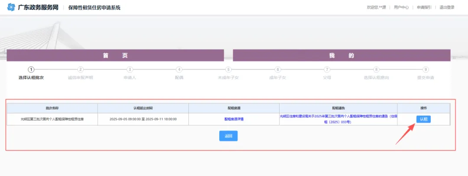Screen dimensions: 468x176
Task: Click the 配租房源 column header
Action: (x=234, y=108)
